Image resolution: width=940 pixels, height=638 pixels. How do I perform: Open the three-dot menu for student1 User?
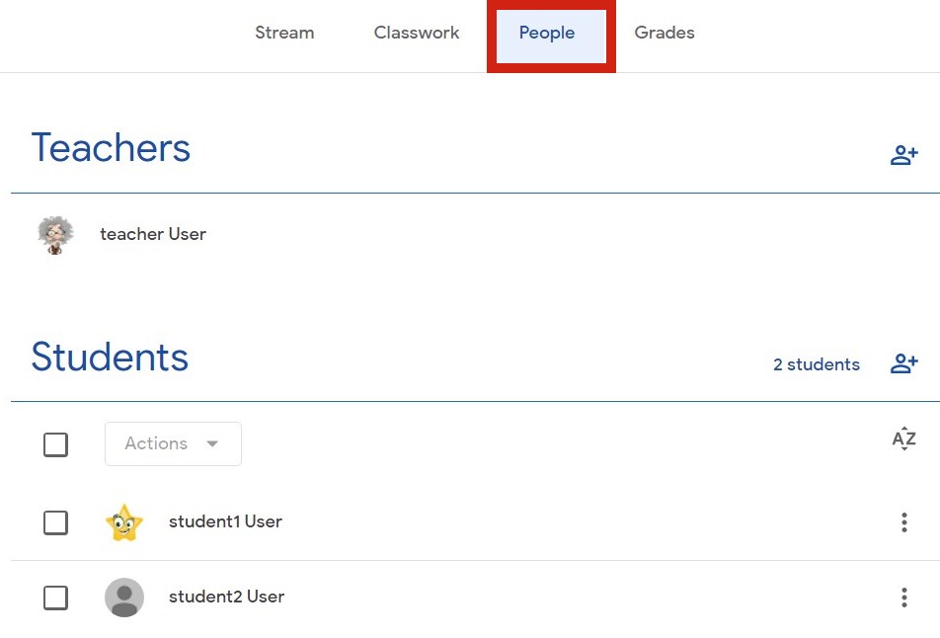(903, 522)
